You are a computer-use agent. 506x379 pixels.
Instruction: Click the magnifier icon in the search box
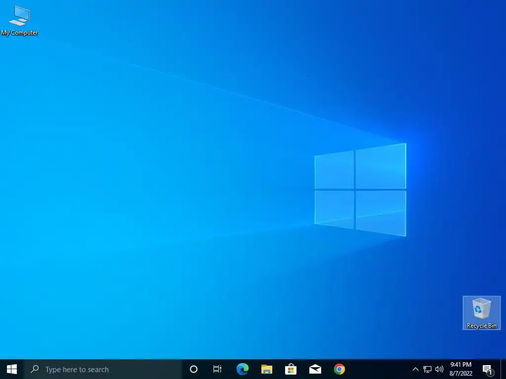click(35, 369)
